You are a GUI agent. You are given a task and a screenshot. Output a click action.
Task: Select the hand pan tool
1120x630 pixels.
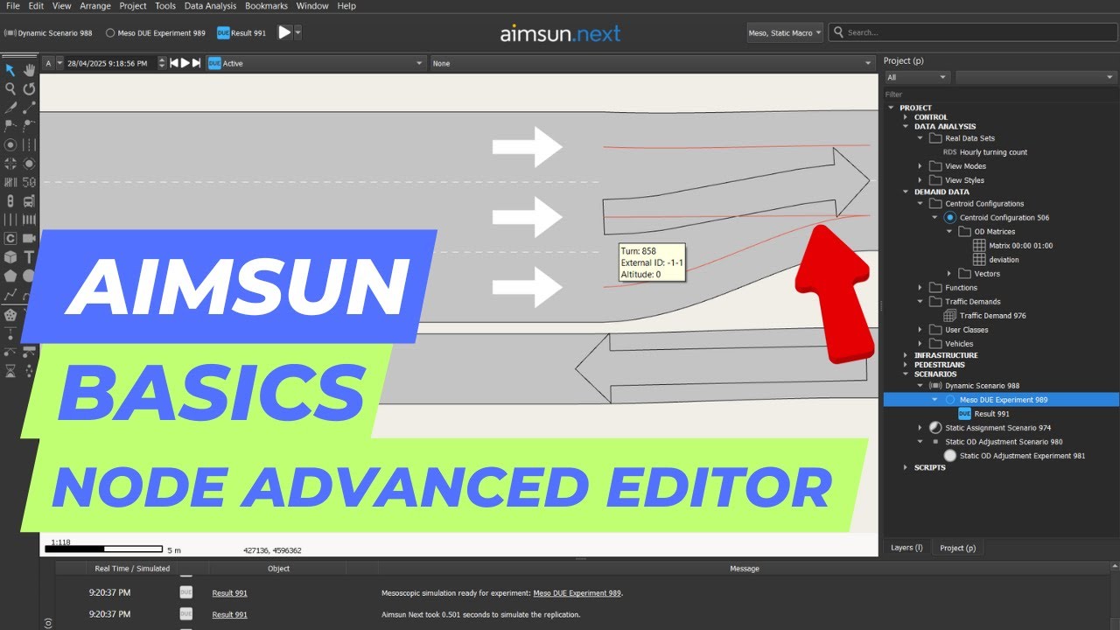coord(29,70)
